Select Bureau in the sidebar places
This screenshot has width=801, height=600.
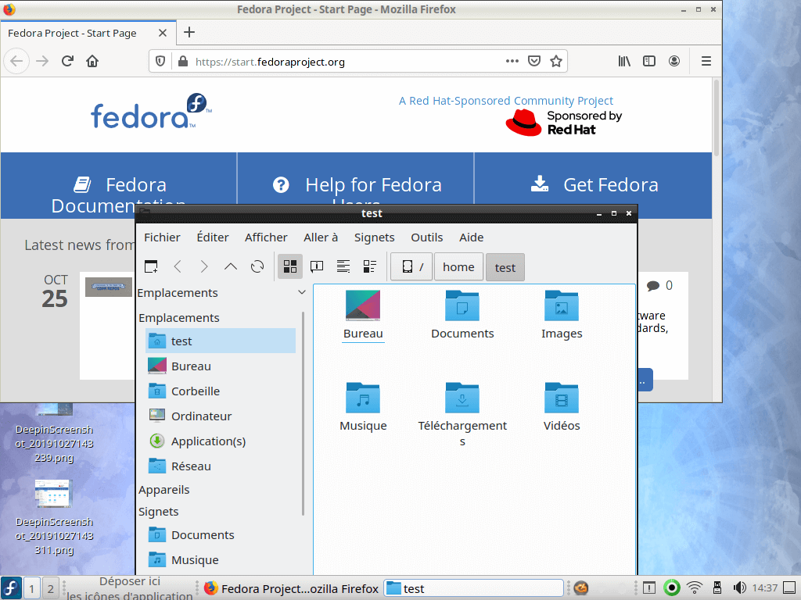tap(221, 366)
